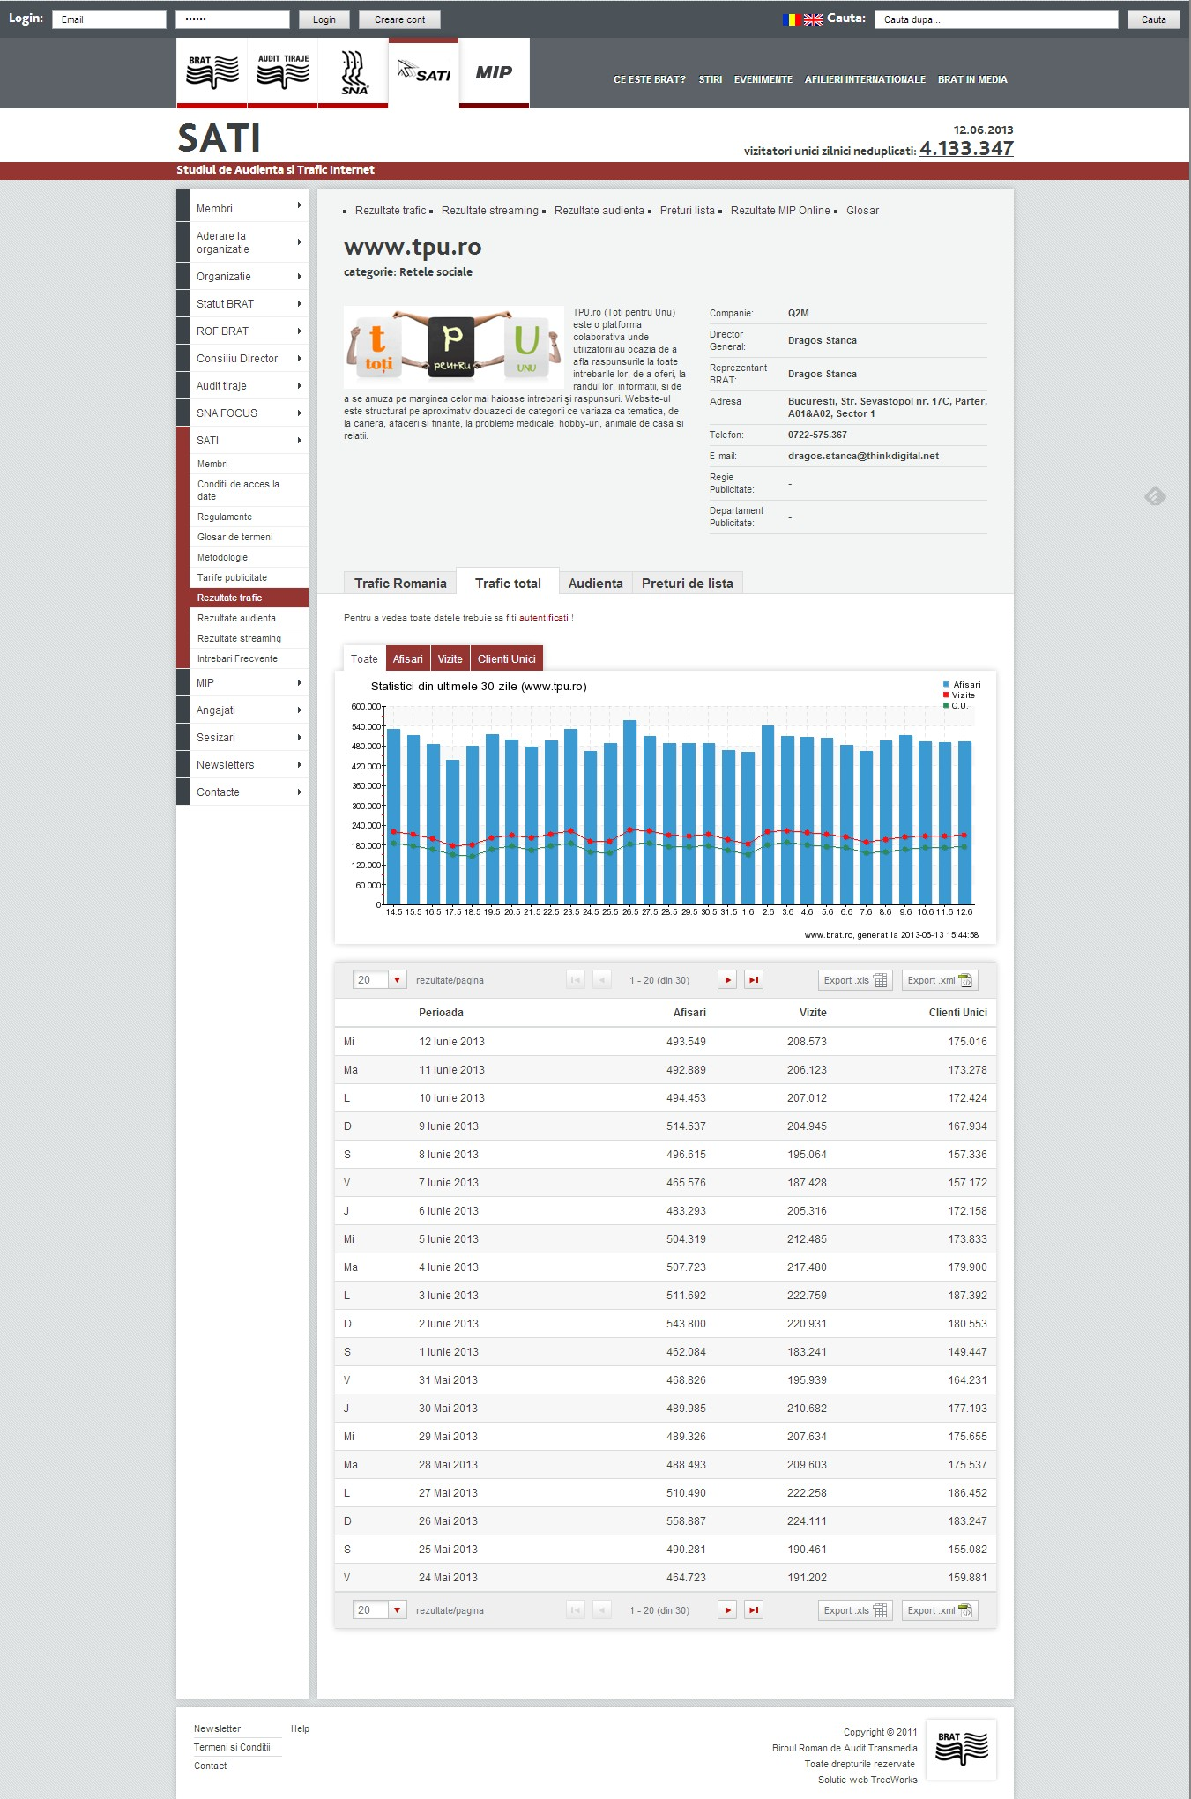Viewport: 1191px width, 1799px height.
Task: Select the Vizite chart tab
Action: (x=450, y=658)
